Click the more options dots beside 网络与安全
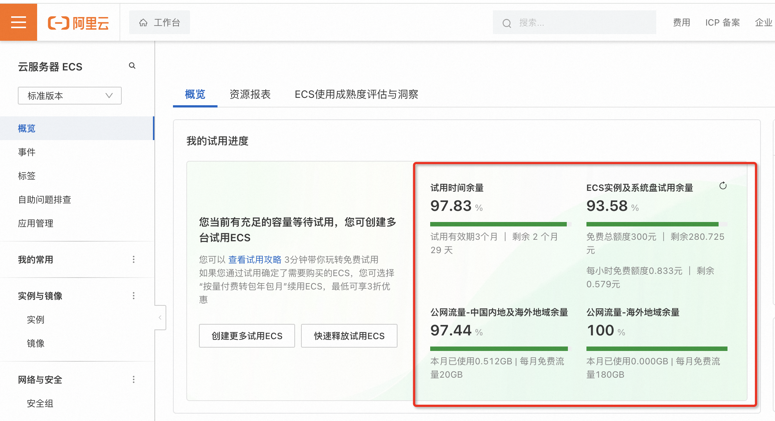Image resolution: width=775 pixels, height=421 pixels. (134, 379)
